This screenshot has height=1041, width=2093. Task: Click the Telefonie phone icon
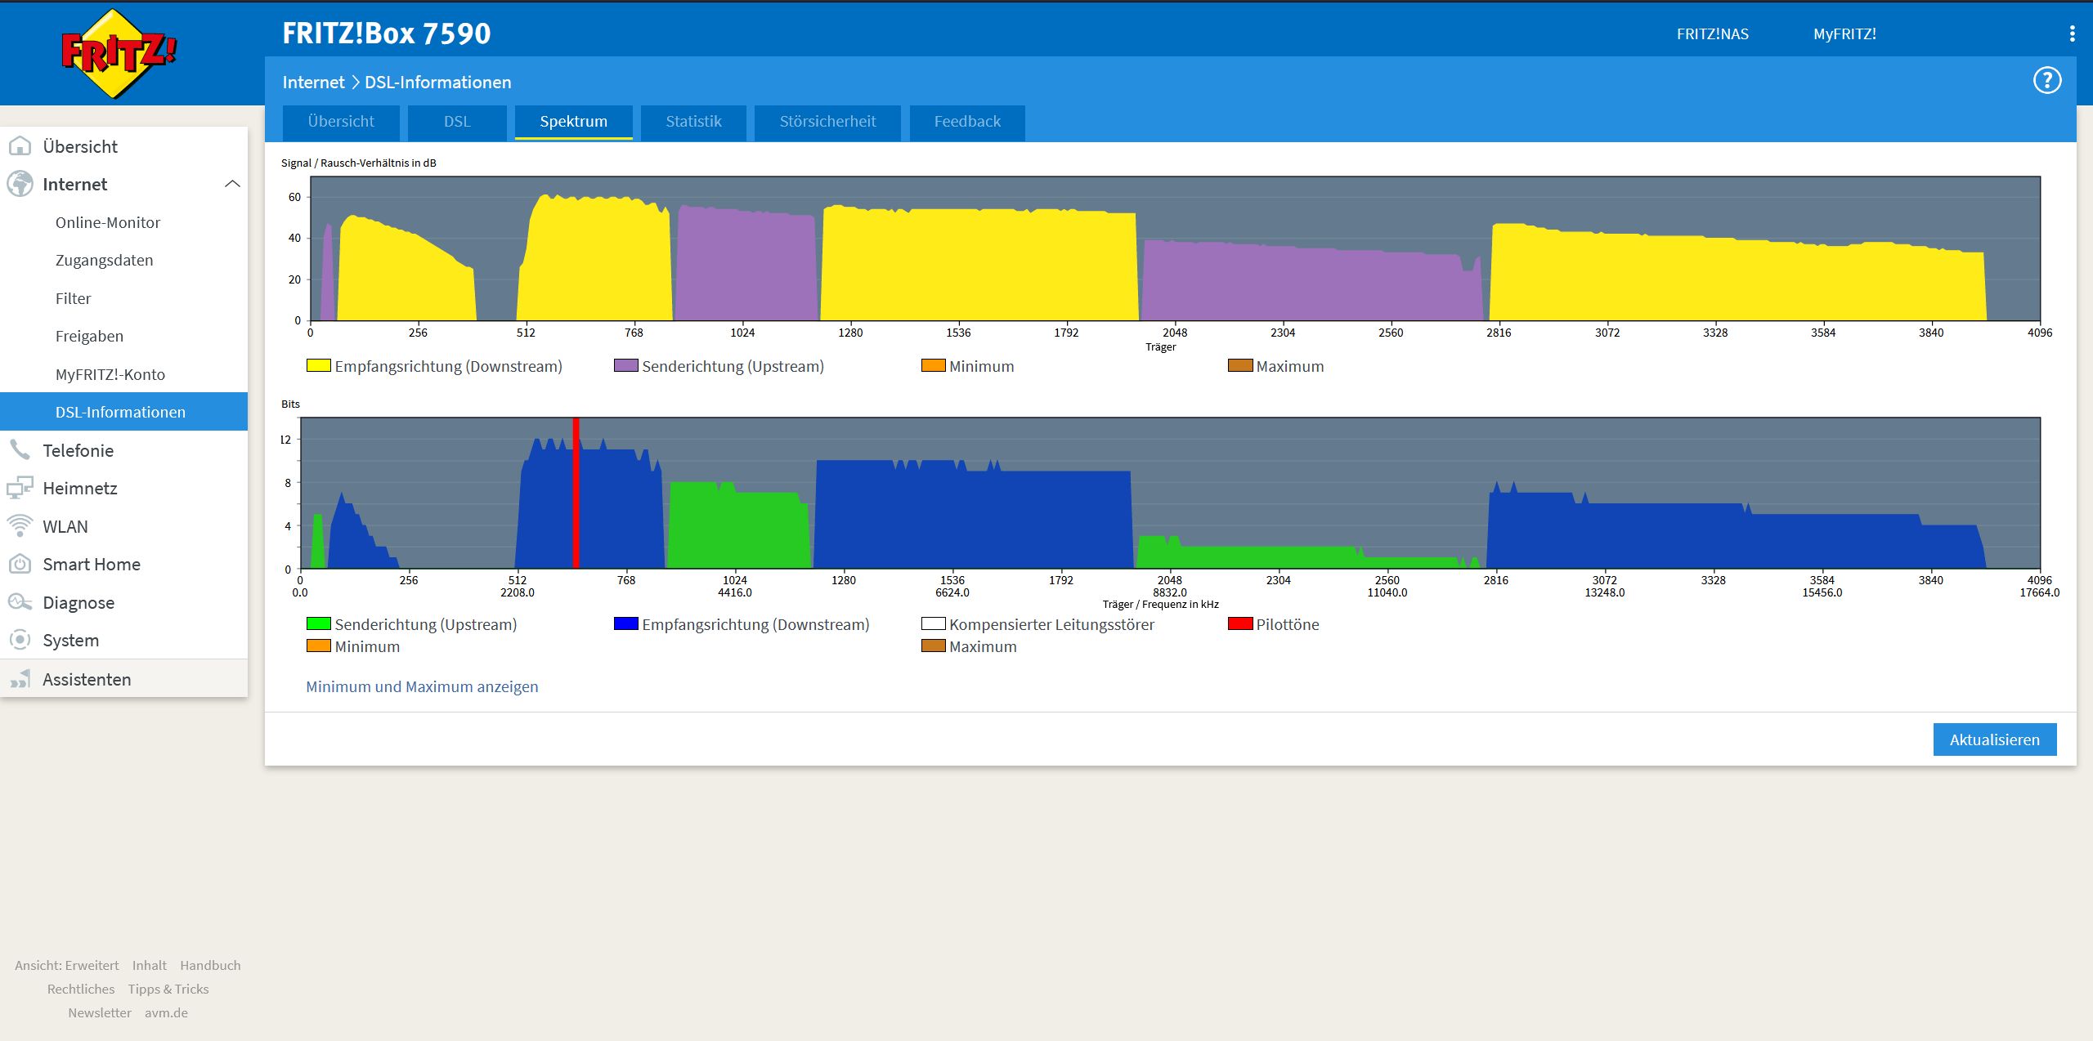tap(20, 450)
